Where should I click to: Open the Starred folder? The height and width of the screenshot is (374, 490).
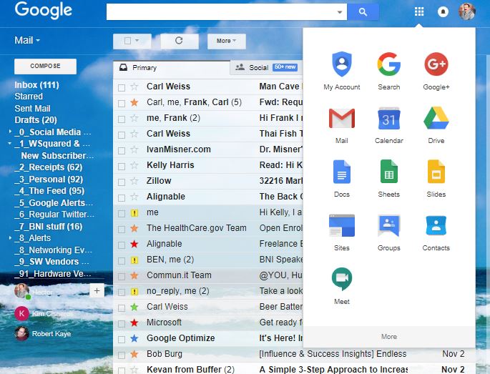tap(29, 97)
